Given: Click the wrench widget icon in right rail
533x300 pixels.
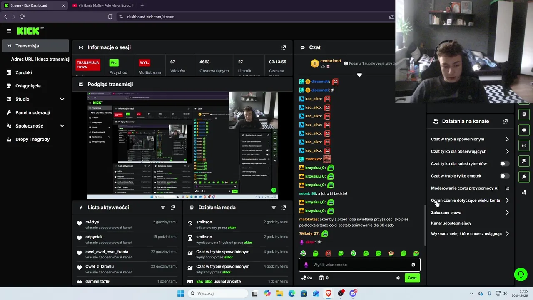Looking at the screenshot, I should point(524,177).
